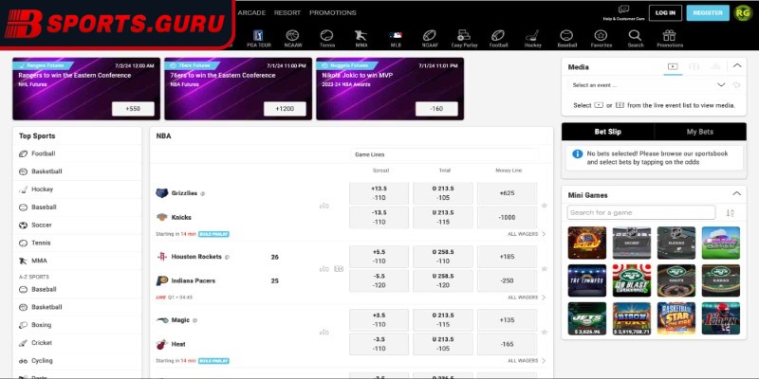Favorite the Rockets vs Pacers game star
The width and height of the screenshot is (759, 379).
coord(544,269)
